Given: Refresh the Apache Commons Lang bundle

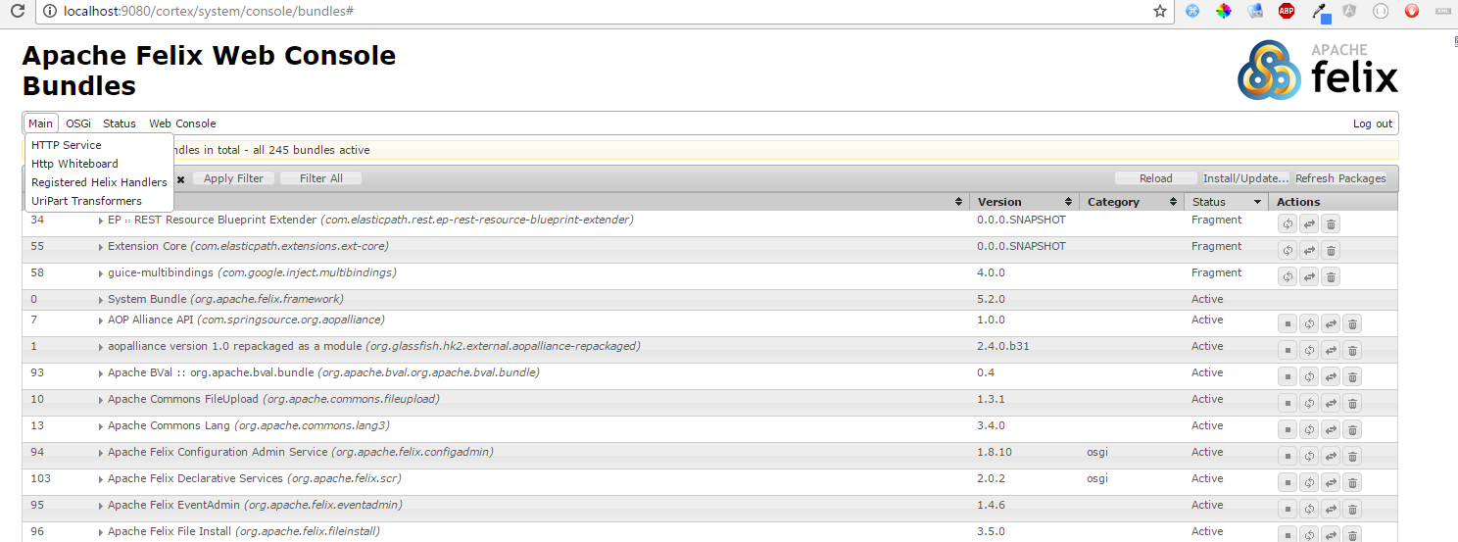Looking at the screenshot, I should tap(1309, 430).
